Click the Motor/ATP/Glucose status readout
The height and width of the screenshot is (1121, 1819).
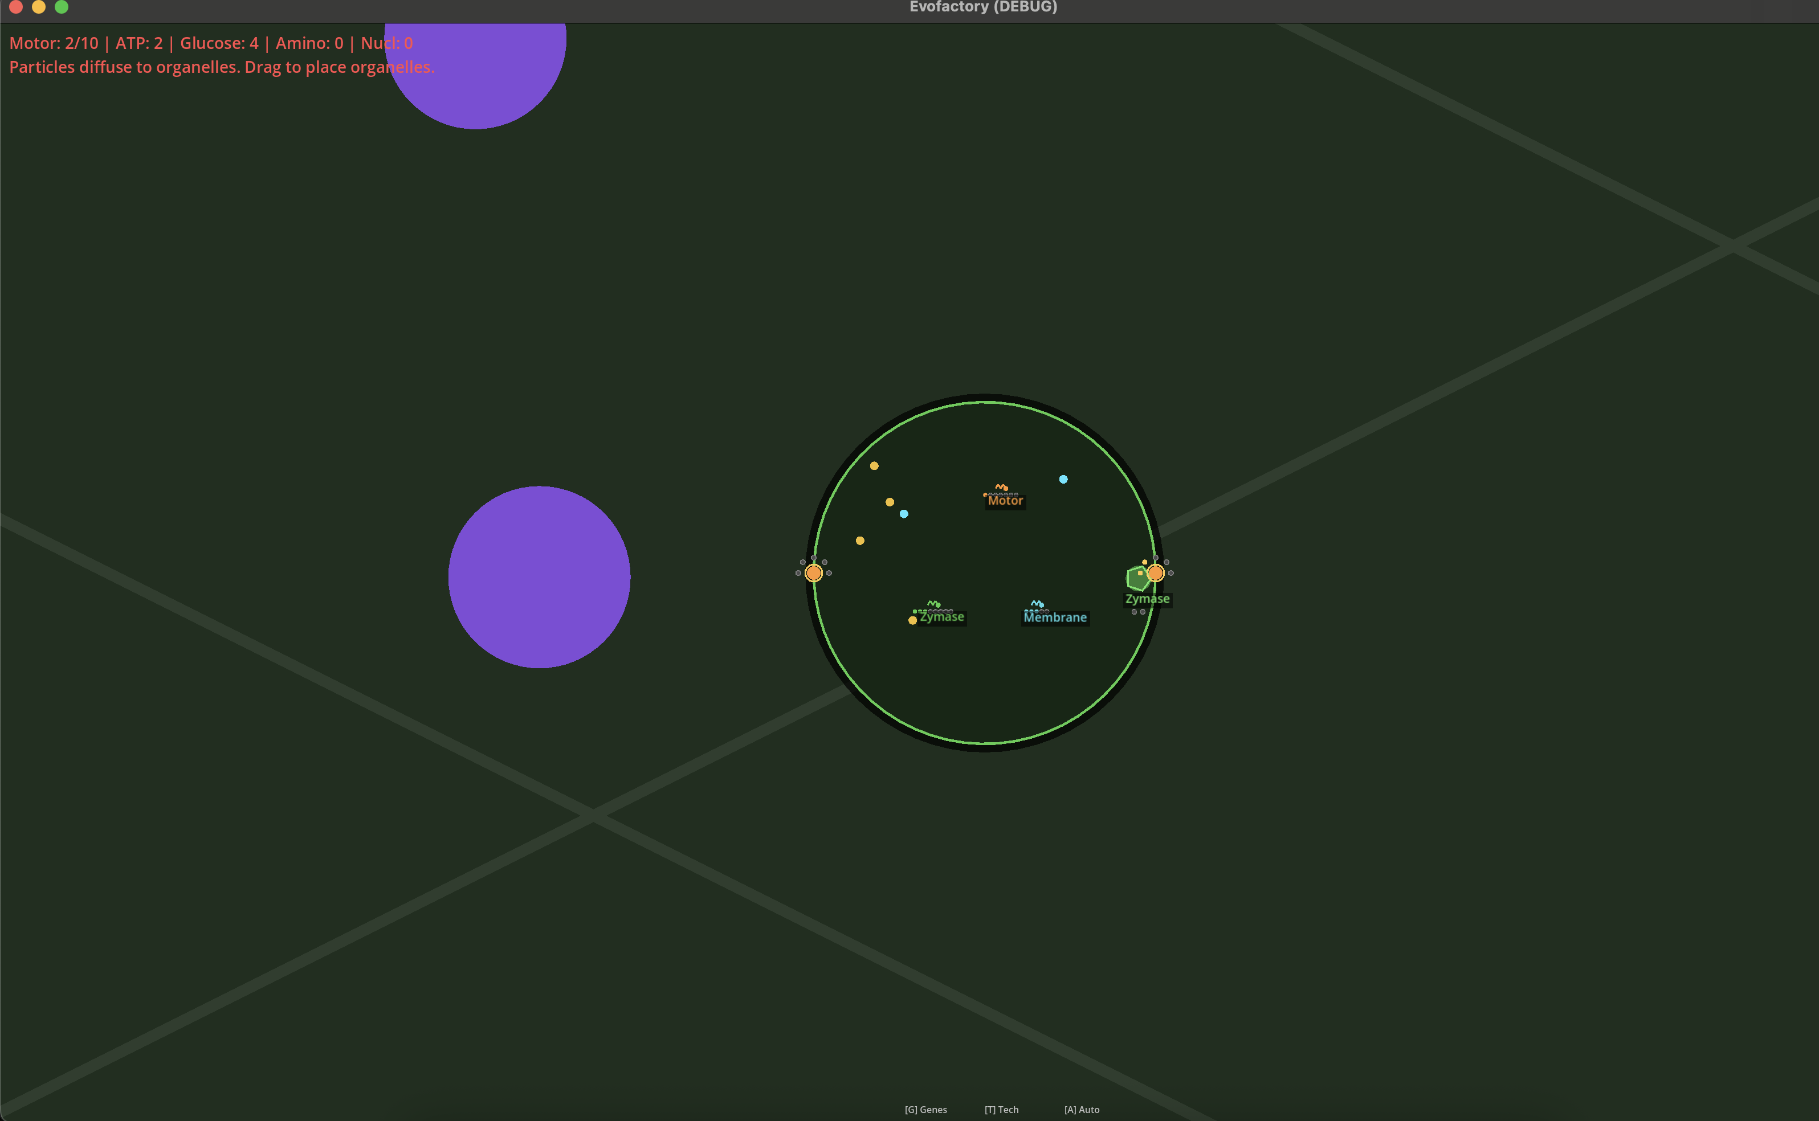click(x=211, y=43)
